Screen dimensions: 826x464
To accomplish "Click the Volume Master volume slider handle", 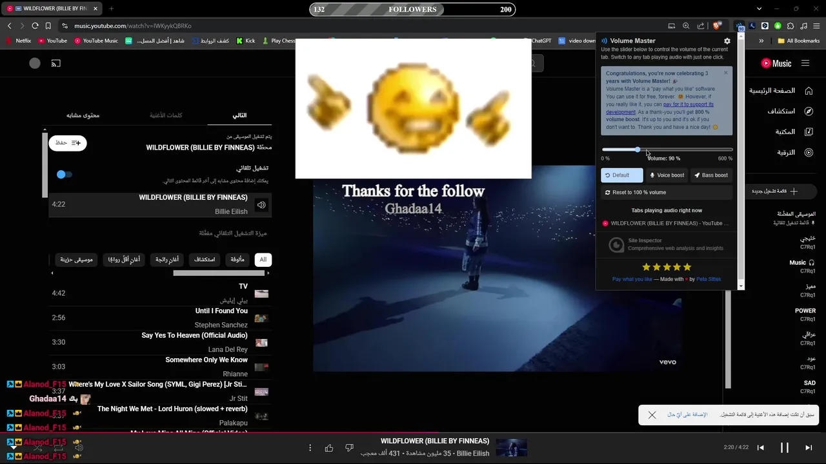I will pyautogui.click(x=638, y=150).
